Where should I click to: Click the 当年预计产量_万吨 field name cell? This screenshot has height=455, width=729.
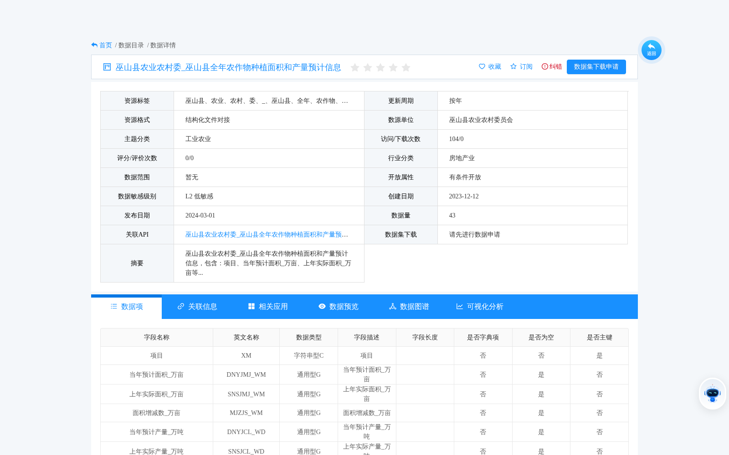[157, 432]
